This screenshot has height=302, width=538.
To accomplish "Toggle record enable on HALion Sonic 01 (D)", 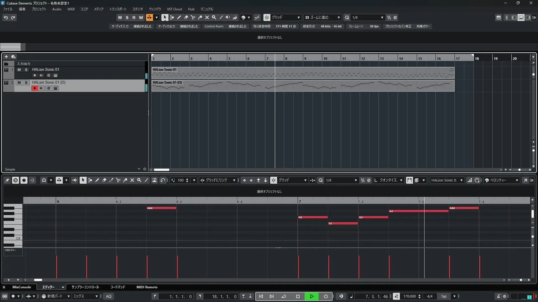I will pos(34,88).
